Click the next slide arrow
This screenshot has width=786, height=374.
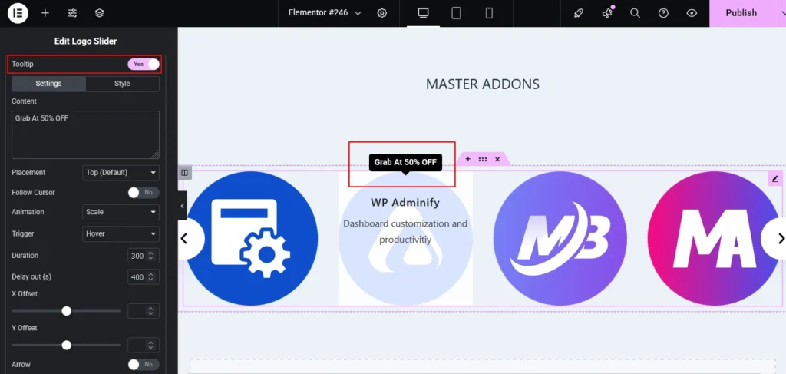[780, 239]
